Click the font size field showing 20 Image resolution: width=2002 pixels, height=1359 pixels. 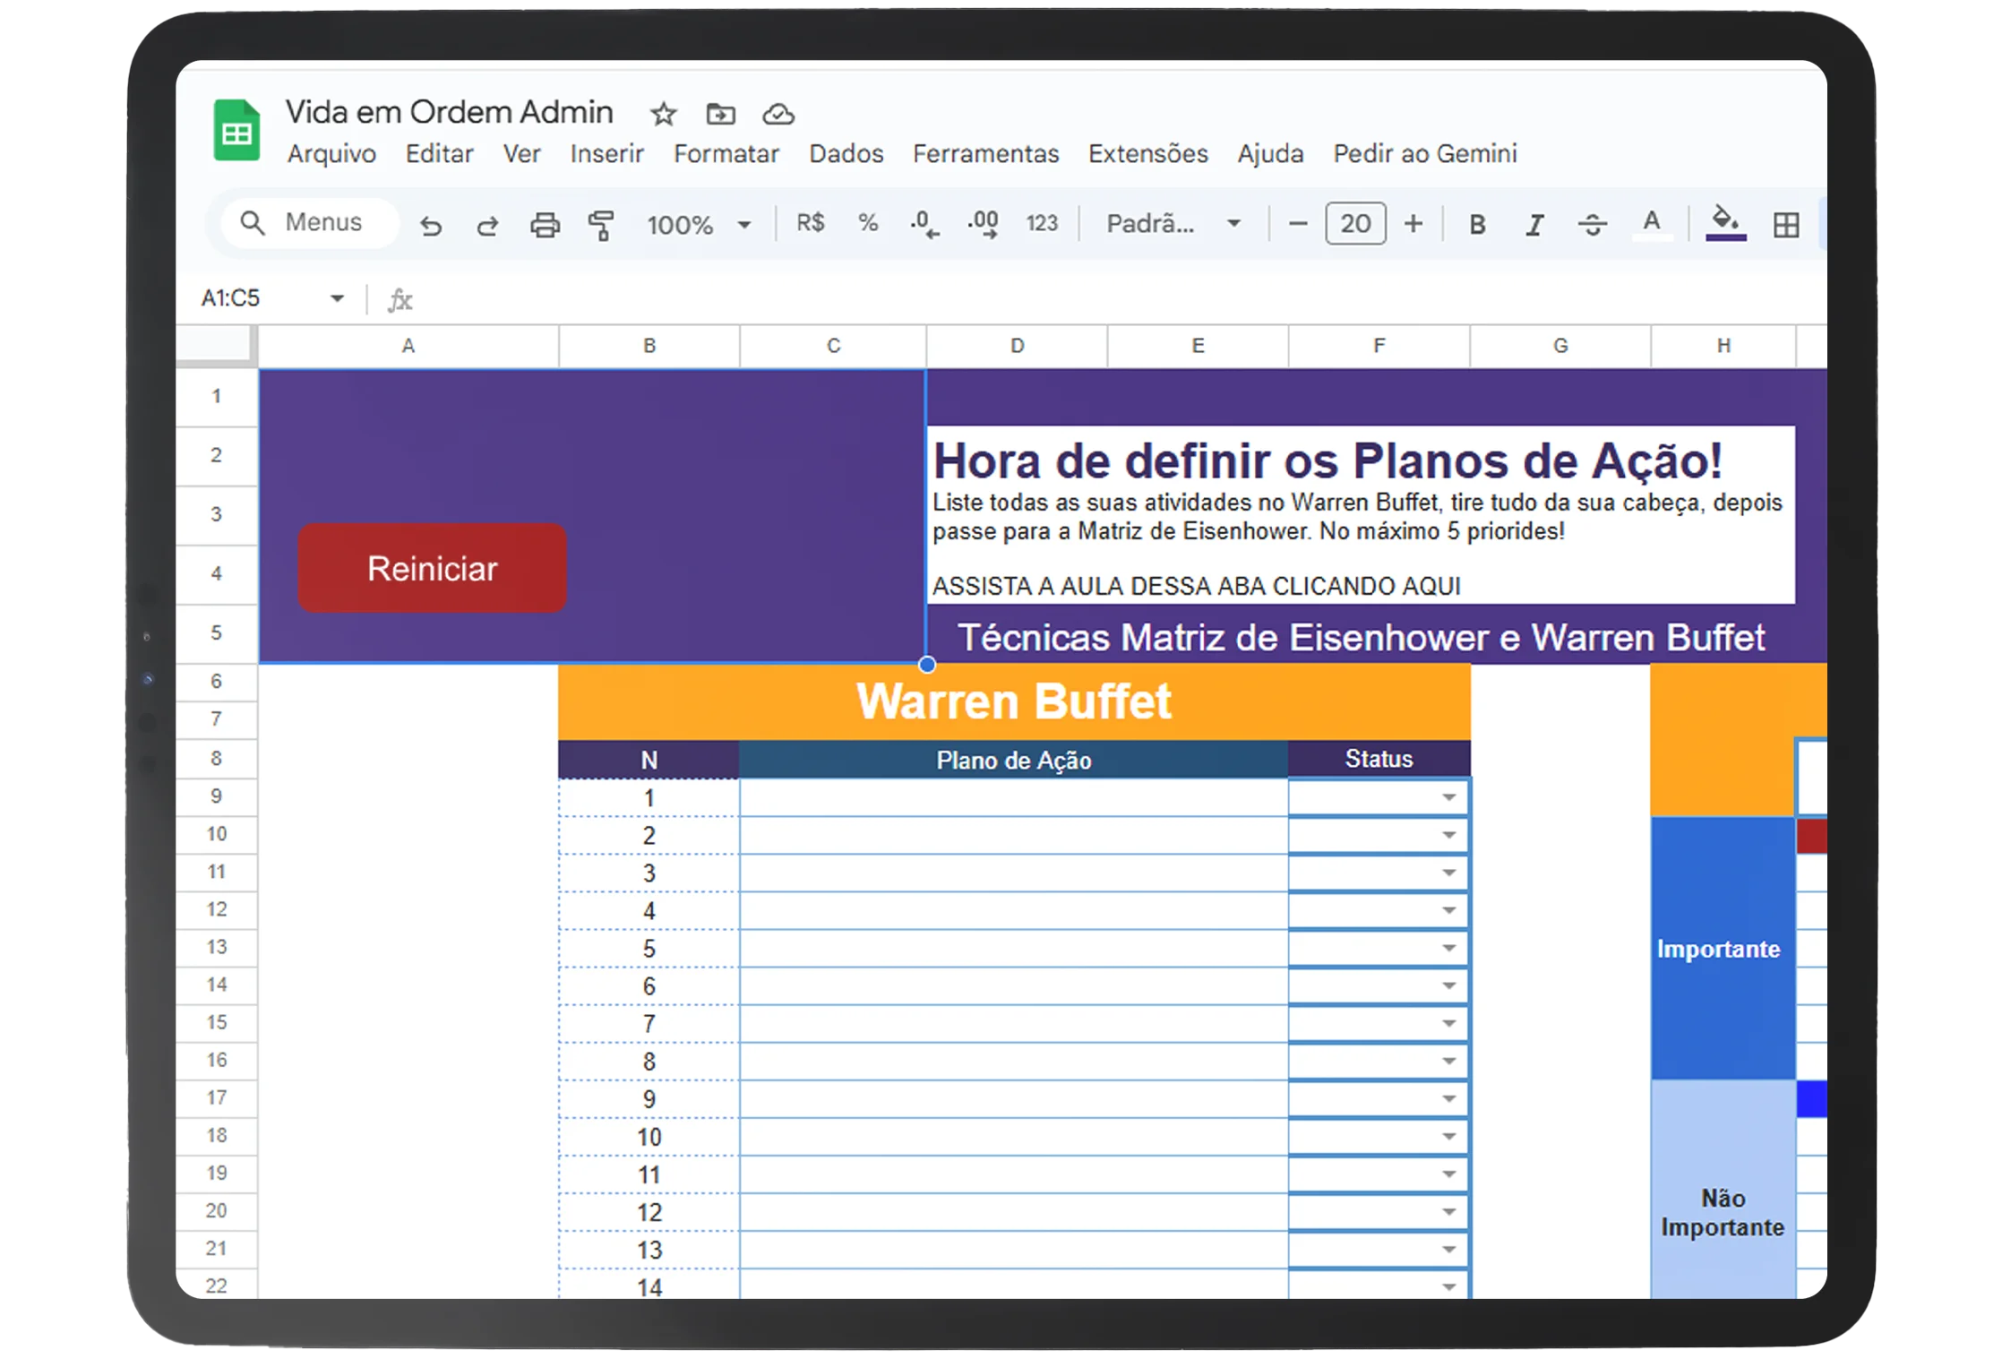click(1354, 224)
